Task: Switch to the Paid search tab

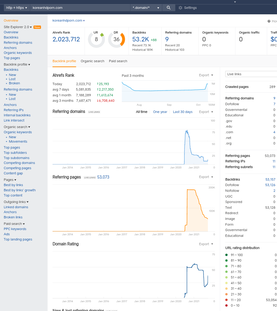Action: coord(118,61)
